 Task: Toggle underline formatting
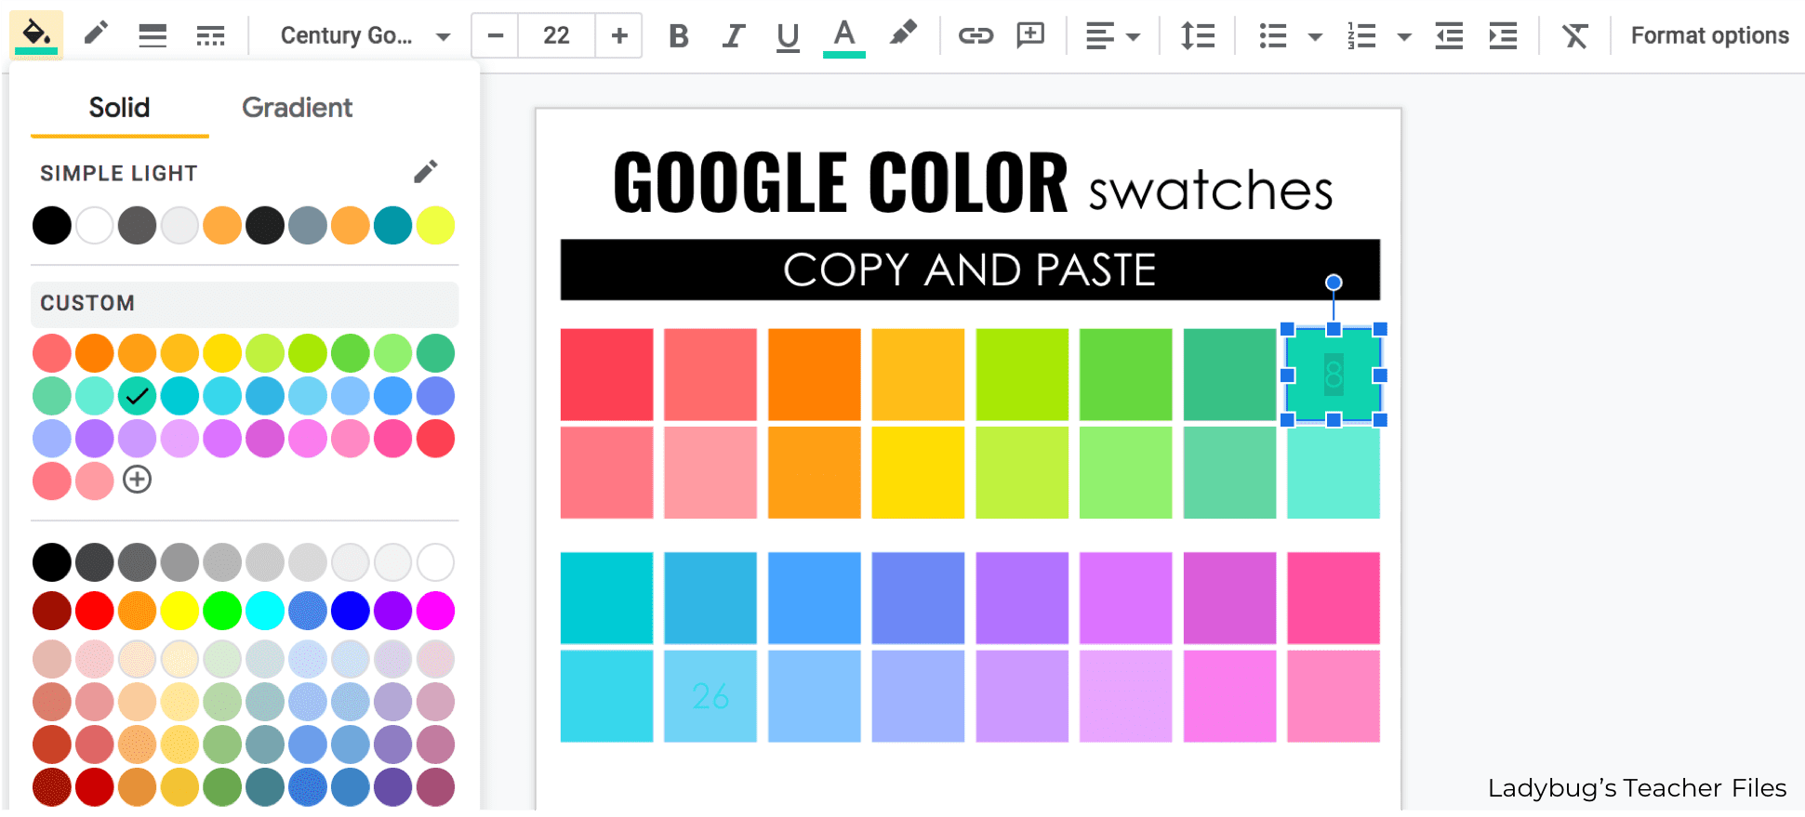click(788, 36)
